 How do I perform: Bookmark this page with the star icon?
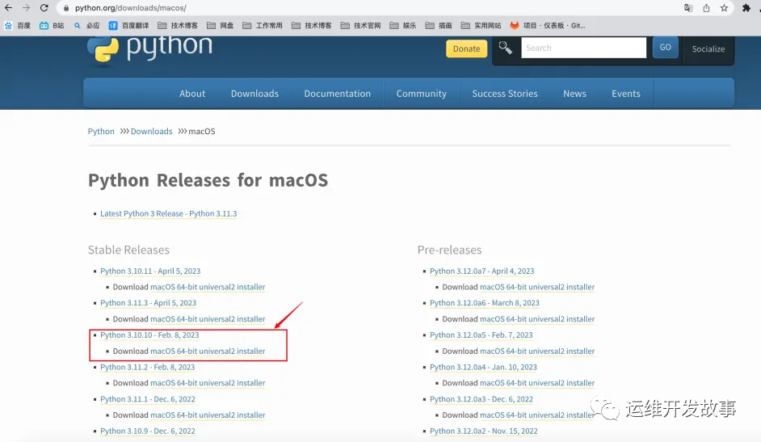point(724,8)
